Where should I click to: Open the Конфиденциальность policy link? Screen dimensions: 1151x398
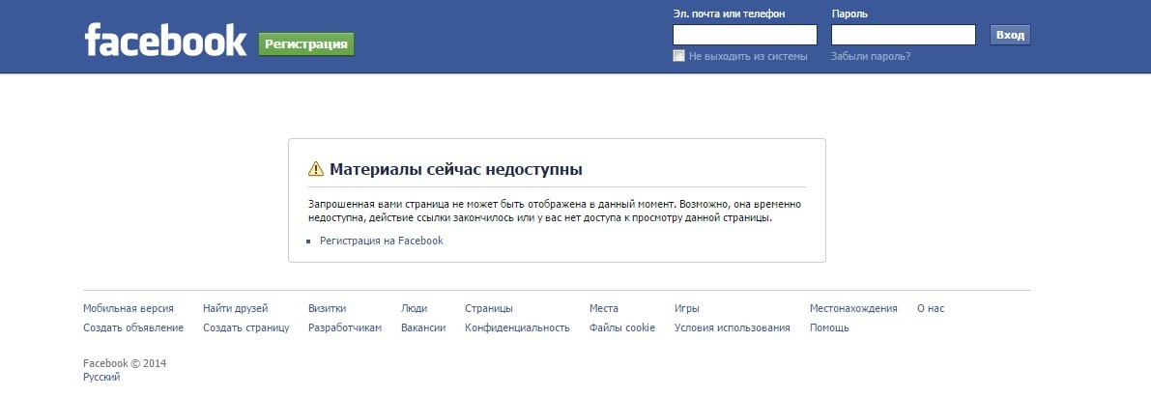pos(517,327)
